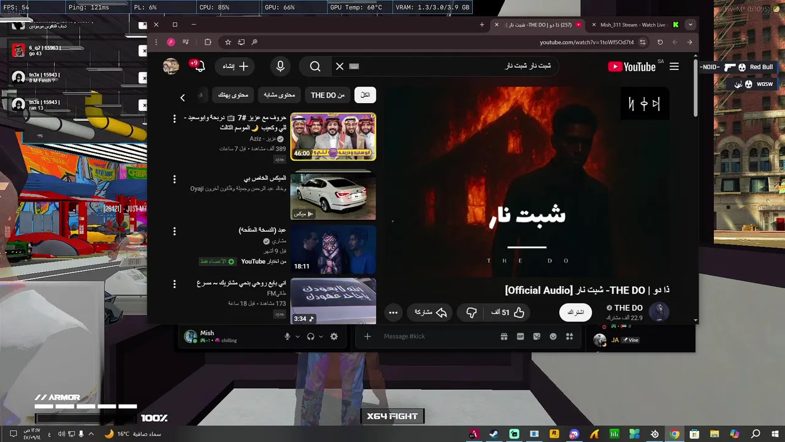
Task: Open a new browser tab
Action: pos(482,25)
